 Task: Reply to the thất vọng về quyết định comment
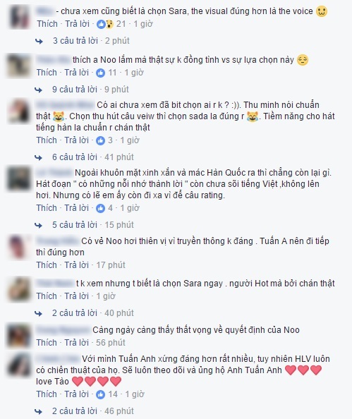point(76,343)
